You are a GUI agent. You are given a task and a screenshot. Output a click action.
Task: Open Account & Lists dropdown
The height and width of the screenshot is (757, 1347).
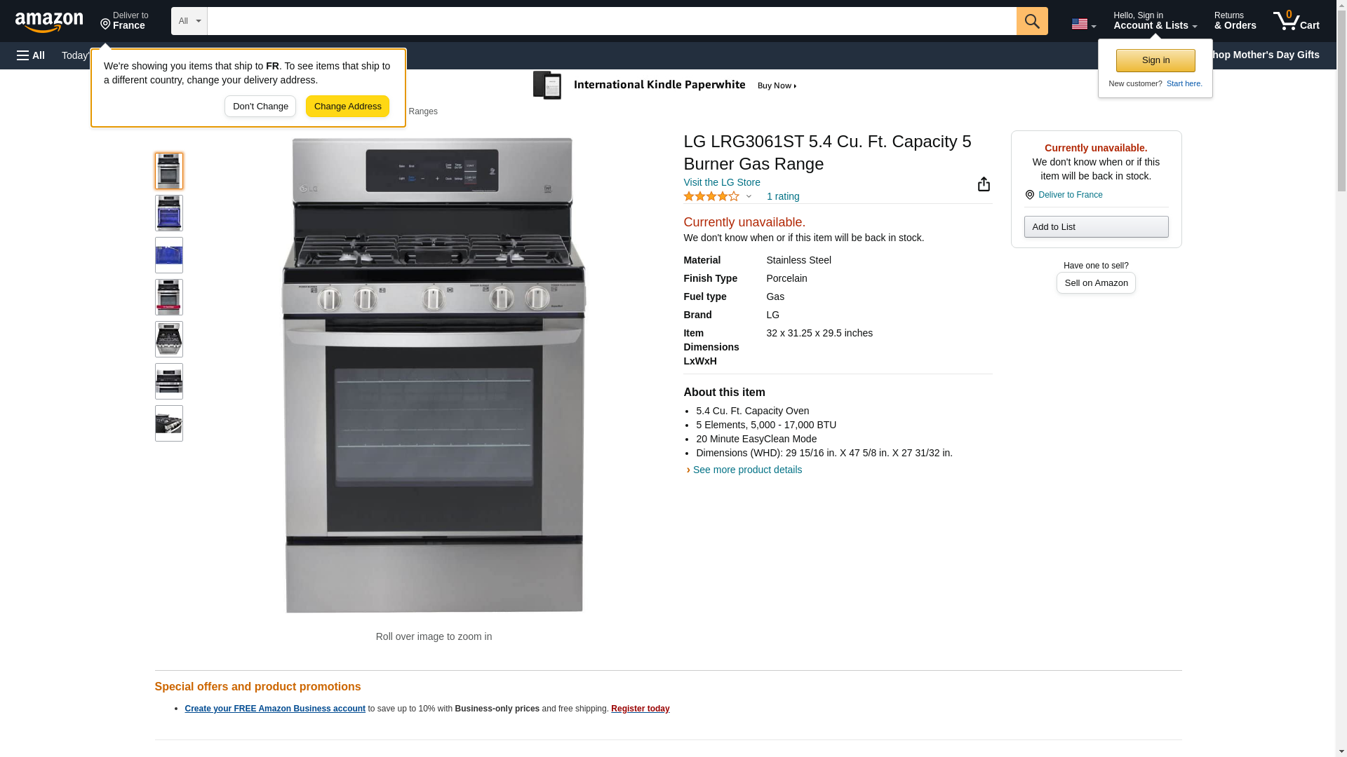click(1155, 21)
